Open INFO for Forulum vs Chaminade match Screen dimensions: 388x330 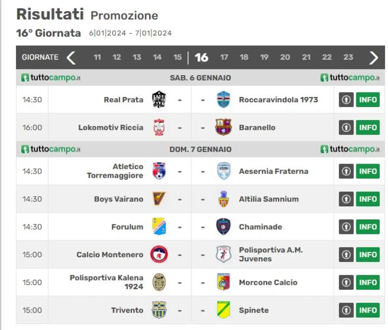tap(368, 227)
